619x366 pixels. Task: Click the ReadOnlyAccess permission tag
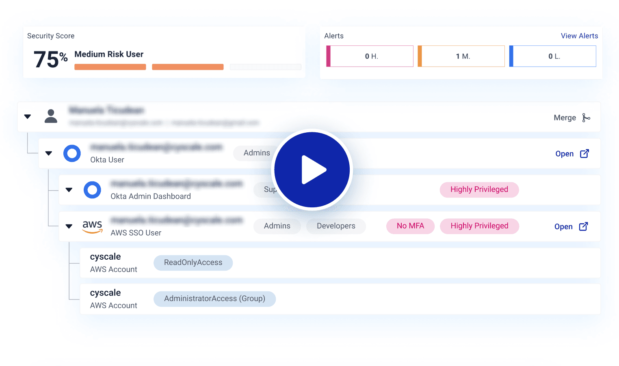[x=193, y=263]
